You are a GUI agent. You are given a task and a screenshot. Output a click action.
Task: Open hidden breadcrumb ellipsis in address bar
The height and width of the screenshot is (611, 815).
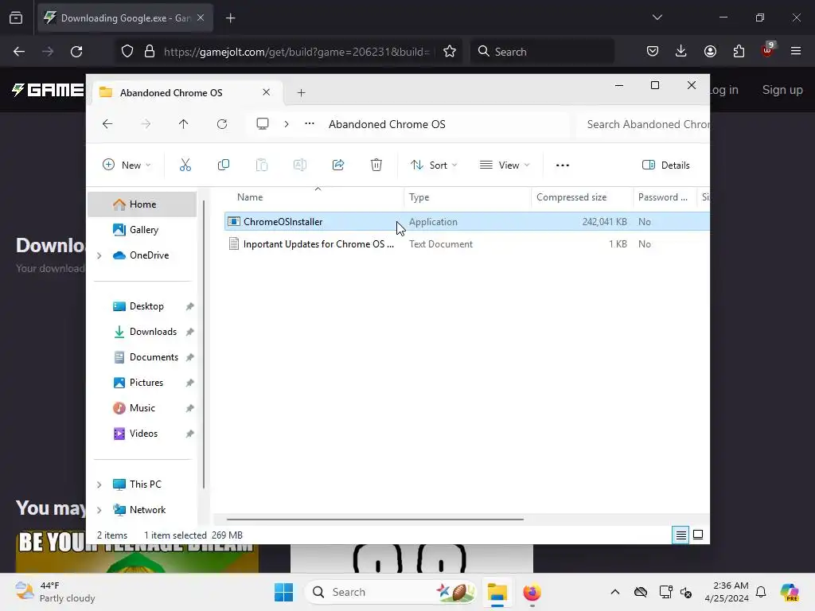click(x=310, y=123)
